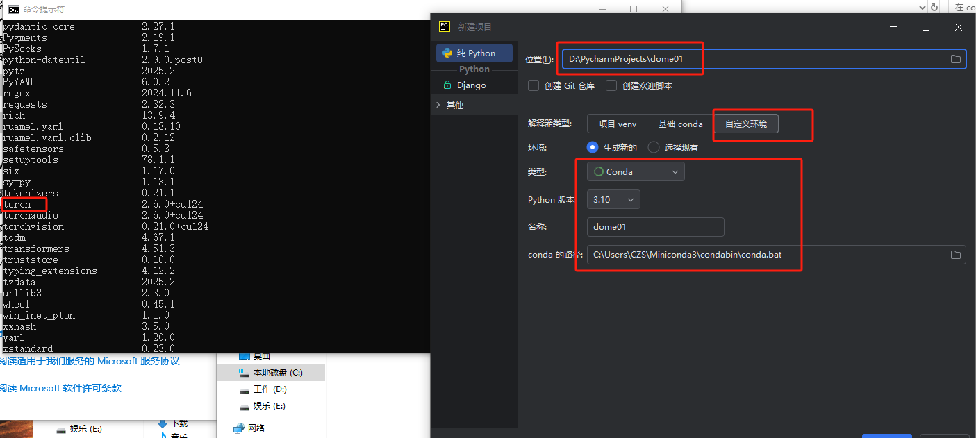Click the transformers package name
The width and height of the screenshot is (976, 438).
36,249
